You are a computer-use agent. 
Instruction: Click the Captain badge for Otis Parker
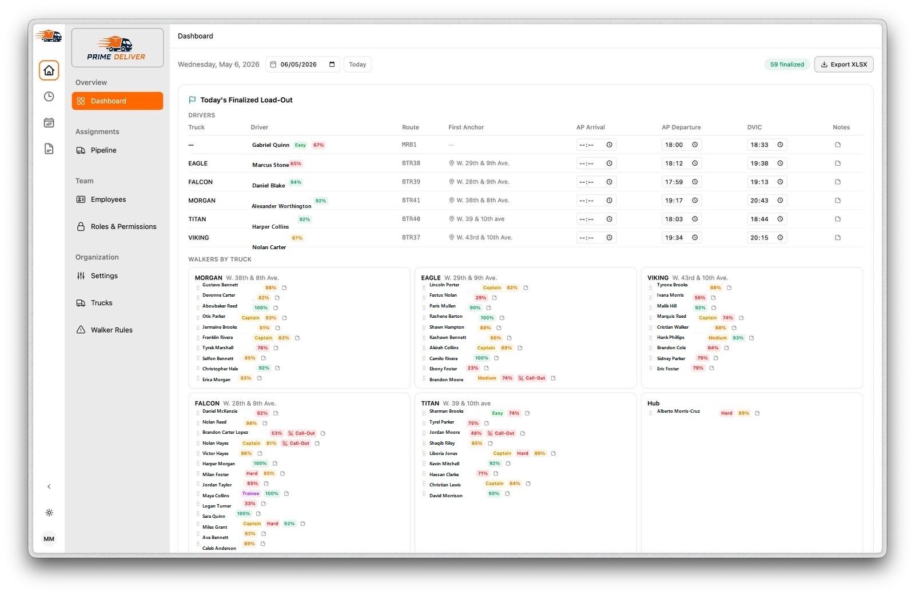tap(250, 318)
